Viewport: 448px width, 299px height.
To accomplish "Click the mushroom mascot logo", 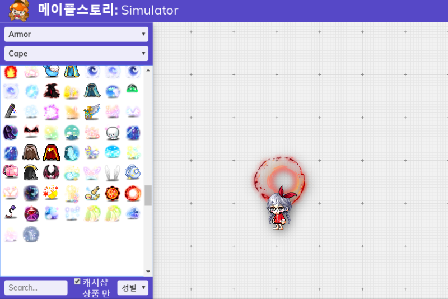I will pos(19,11).
